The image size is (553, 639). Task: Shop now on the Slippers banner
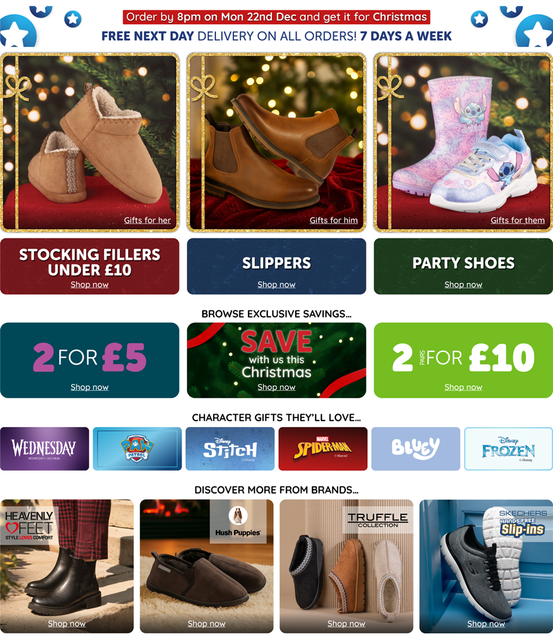click(276, 284)
